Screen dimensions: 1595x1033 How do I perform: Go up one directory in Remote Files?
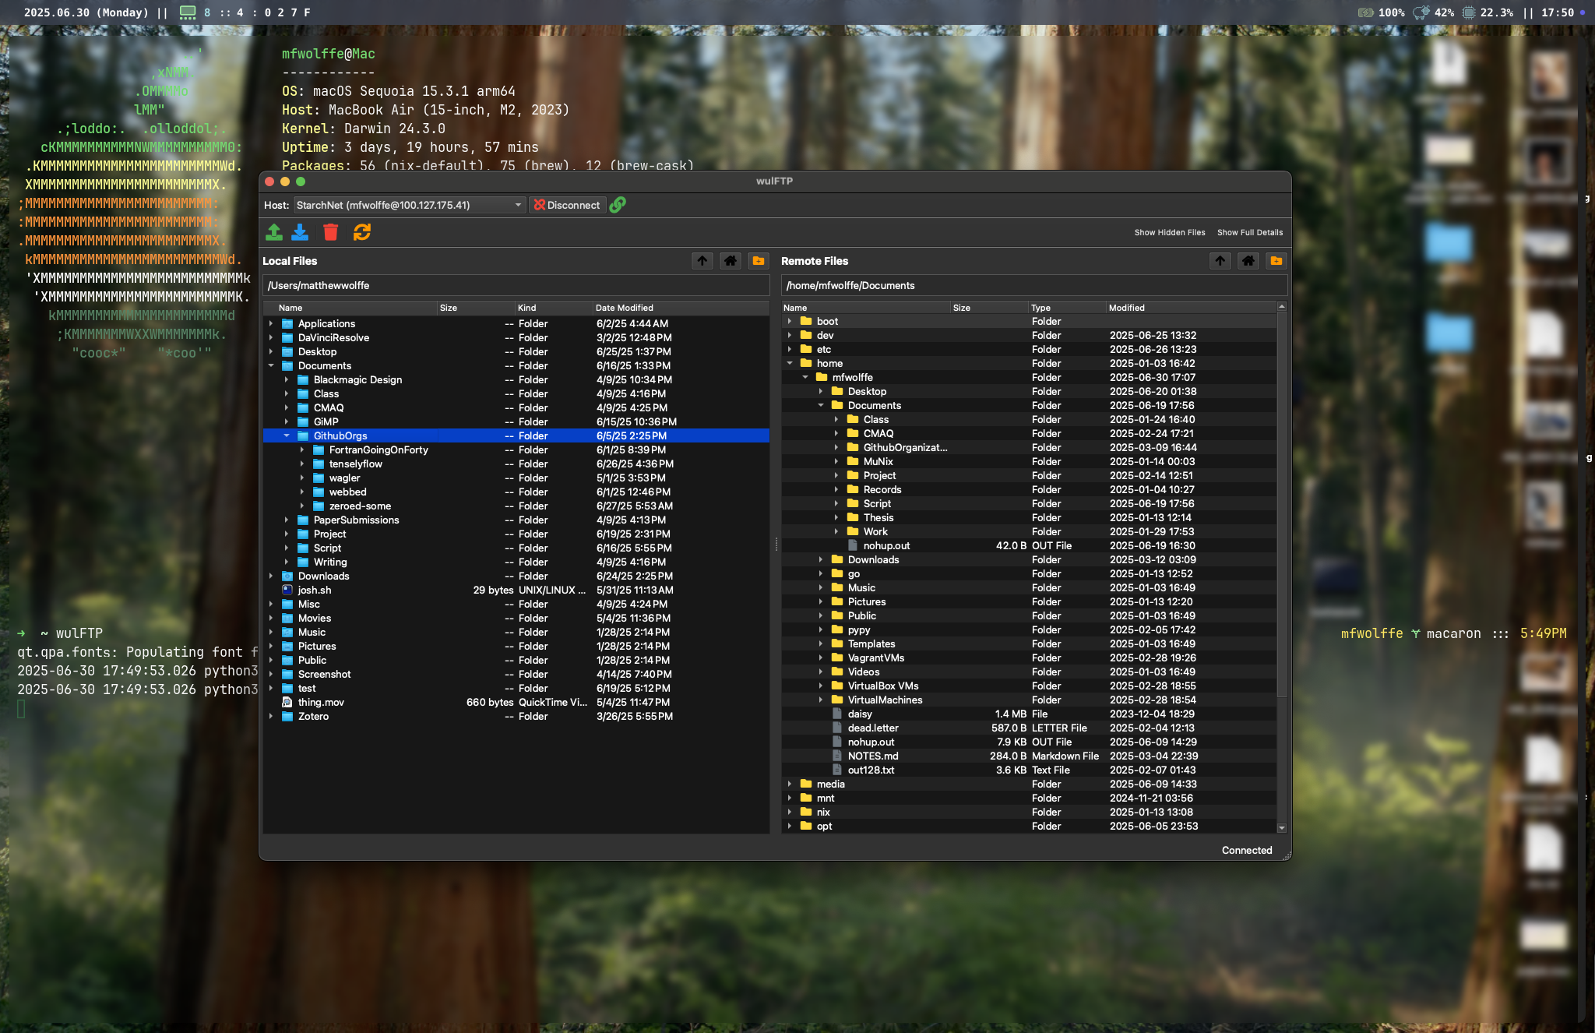1220,261
